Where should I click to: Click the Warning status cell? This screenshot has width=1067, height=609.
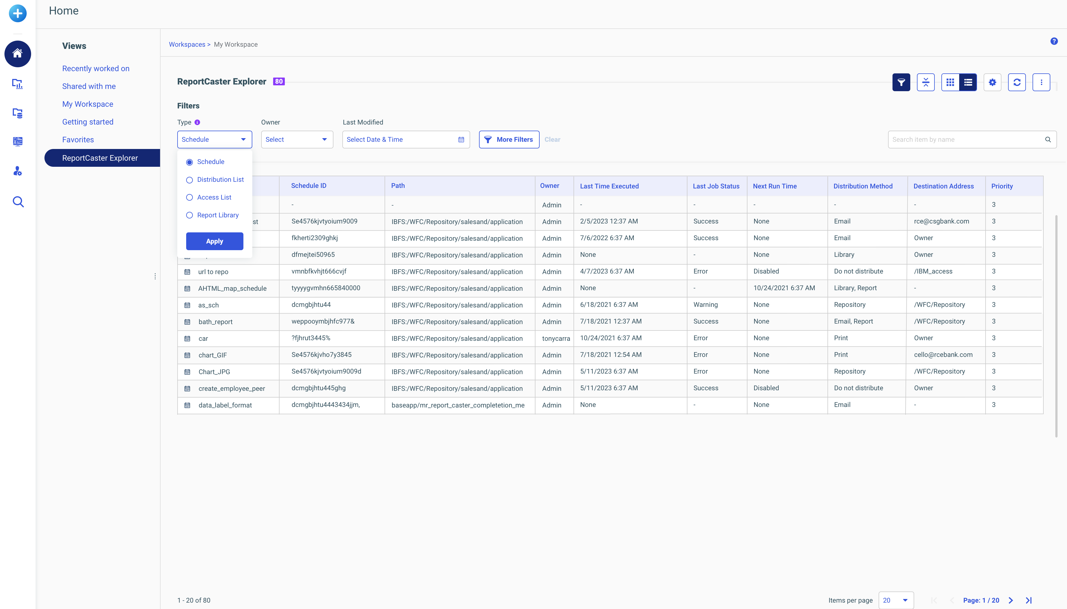pos(705,305)
